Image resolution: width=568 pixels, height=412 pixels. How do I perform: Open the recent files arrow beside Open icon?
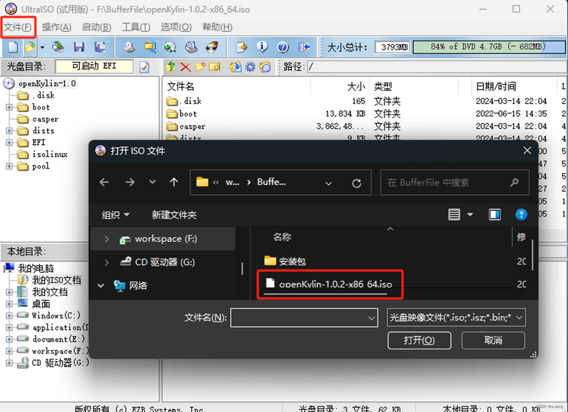42,47
